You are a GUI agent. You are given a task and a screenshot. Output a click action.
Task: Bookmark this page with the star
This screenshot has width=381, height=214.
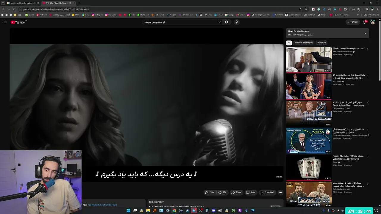(306, 9)
